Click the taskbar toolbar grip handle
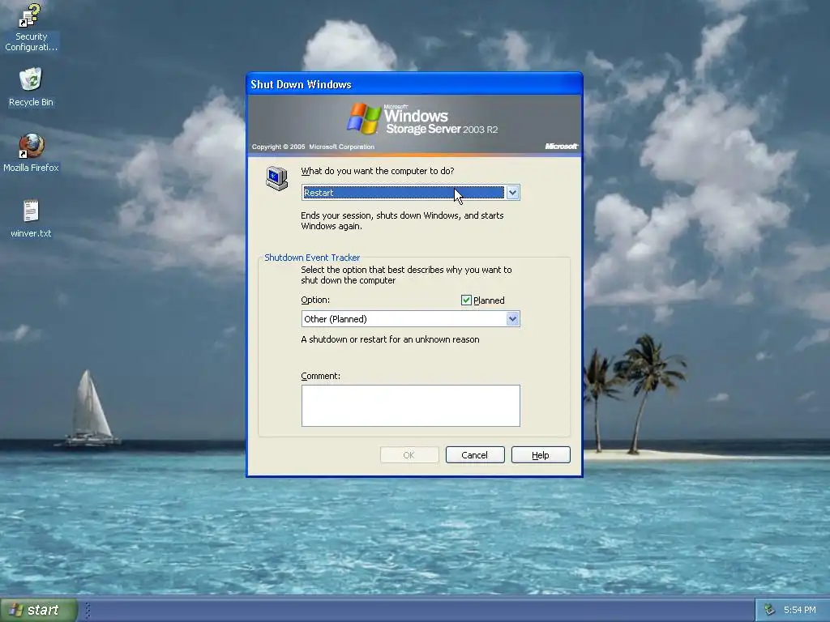830x622 pixels. pos(88,610)
